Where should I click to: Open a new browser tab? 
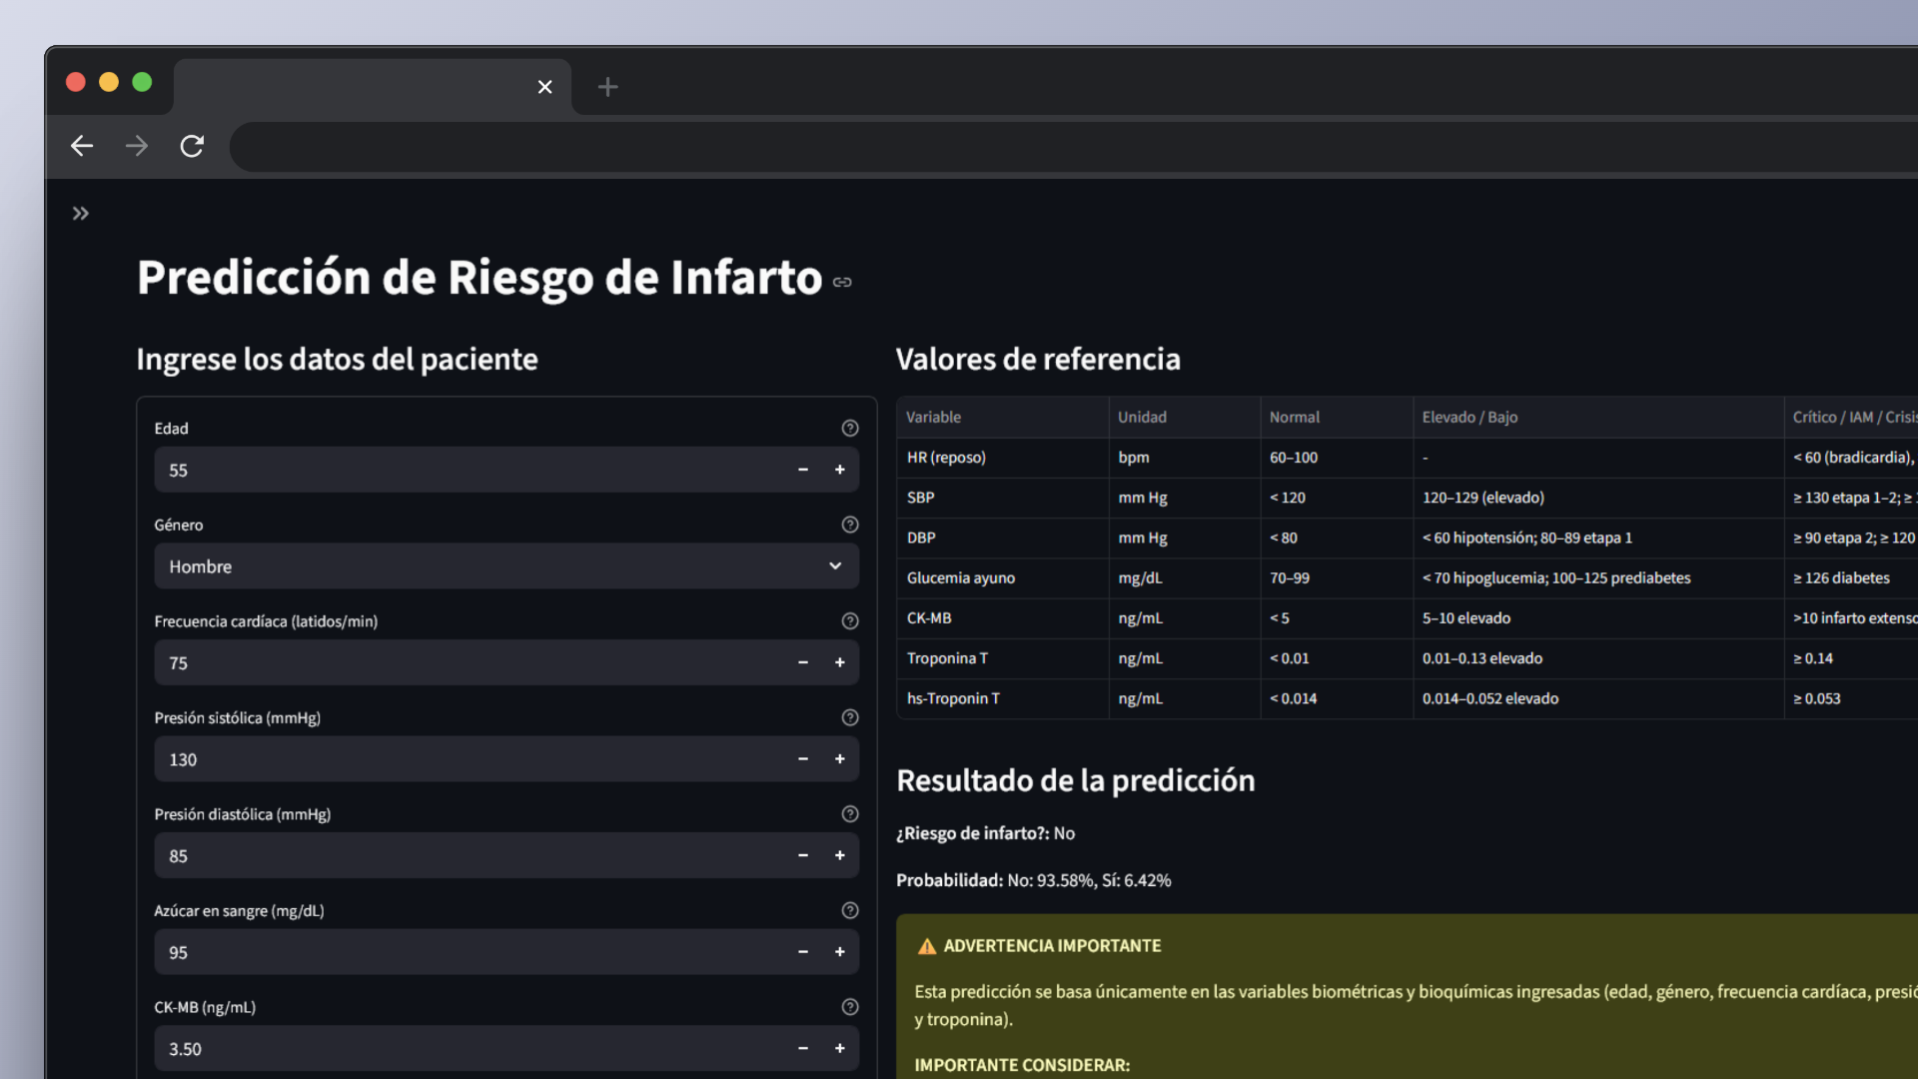click(x=607, y=87)
